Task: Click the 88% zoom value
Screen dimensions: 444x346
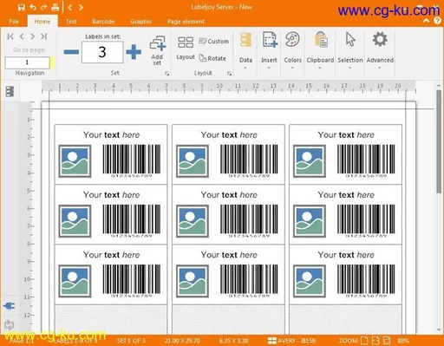Action: pos(403,341)
